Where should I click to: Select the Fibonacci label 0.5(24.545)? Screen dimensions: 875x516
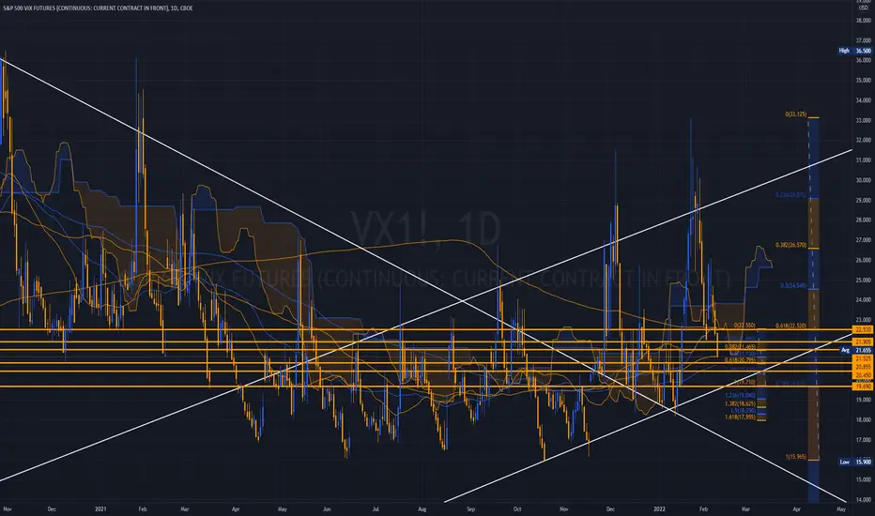(x=793, y=285)
